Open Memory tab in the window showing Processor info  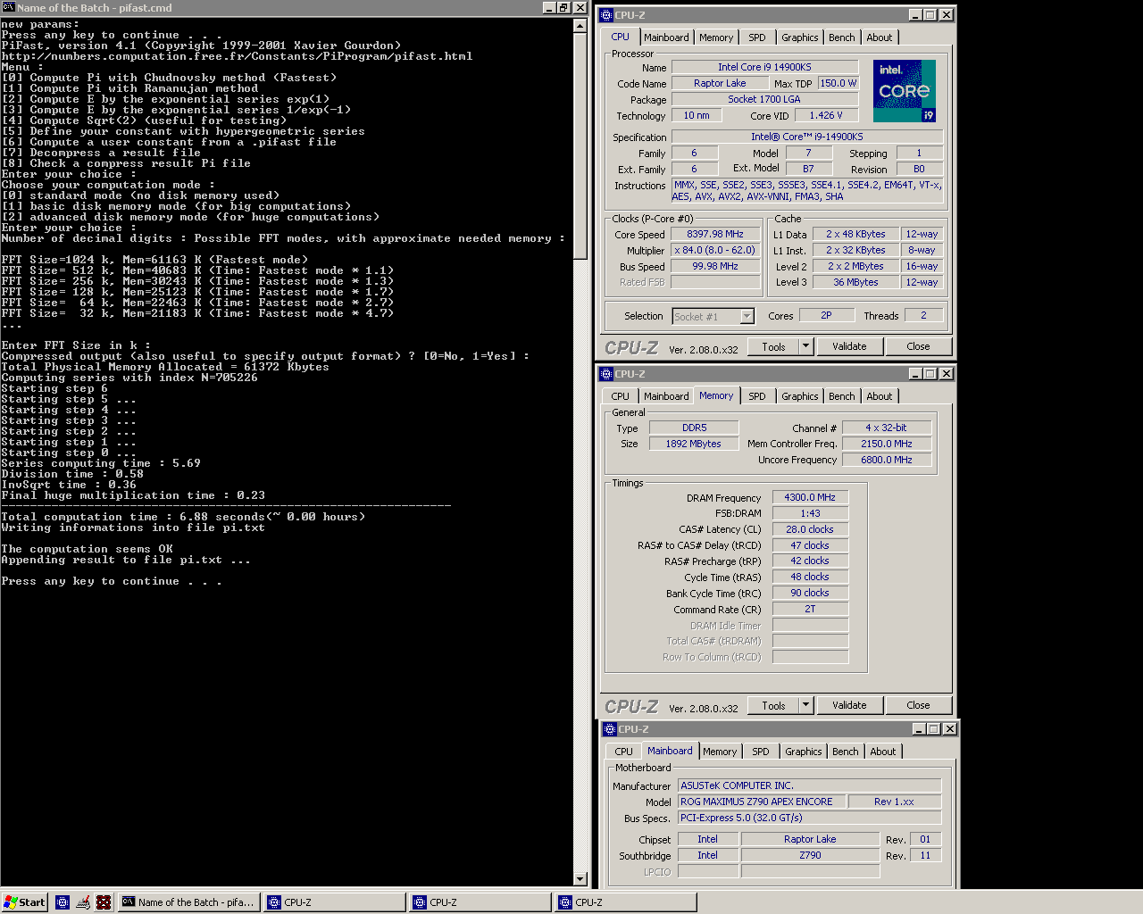[716, 37]
